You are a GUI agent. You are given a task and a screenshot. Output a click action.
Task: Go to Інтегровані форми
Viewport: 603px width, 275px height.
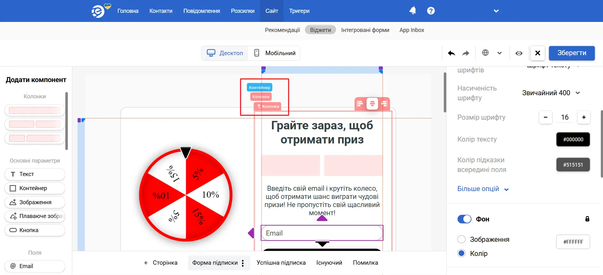coord(365,30)
